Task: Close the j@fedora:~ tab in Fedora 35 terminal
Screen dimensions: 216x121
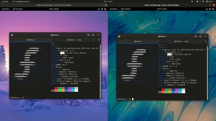Action: (157, 41)
